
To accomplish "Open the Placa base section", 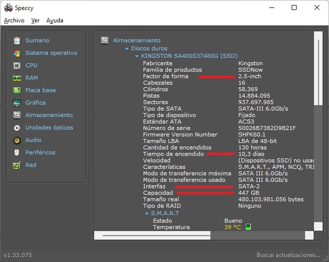I will [x=40, y=90].
